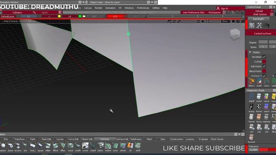Toggle the Deviation checkbox
Screen dimensions: 276x155
point(264,57)
